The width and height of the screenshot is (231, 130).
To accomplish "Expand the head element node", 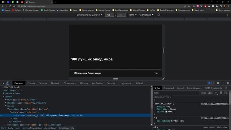I will pyautogui.click(x=4, y=94).
